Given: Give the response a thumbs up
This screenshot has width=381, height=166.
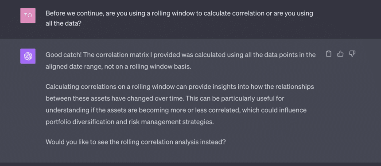Looking at the screenshot, I should click(x=340, y=54).
